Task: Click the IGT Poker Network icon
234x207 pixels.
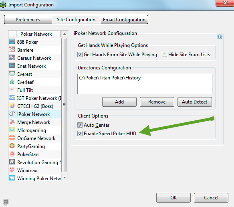Action: 12,98
